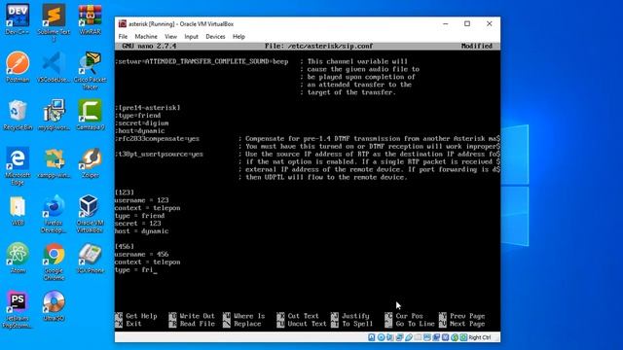This screenshot has height=350, width=623.
Task: Click the 'Next Page' shortcut label in nano
Action: click(467, 324)
